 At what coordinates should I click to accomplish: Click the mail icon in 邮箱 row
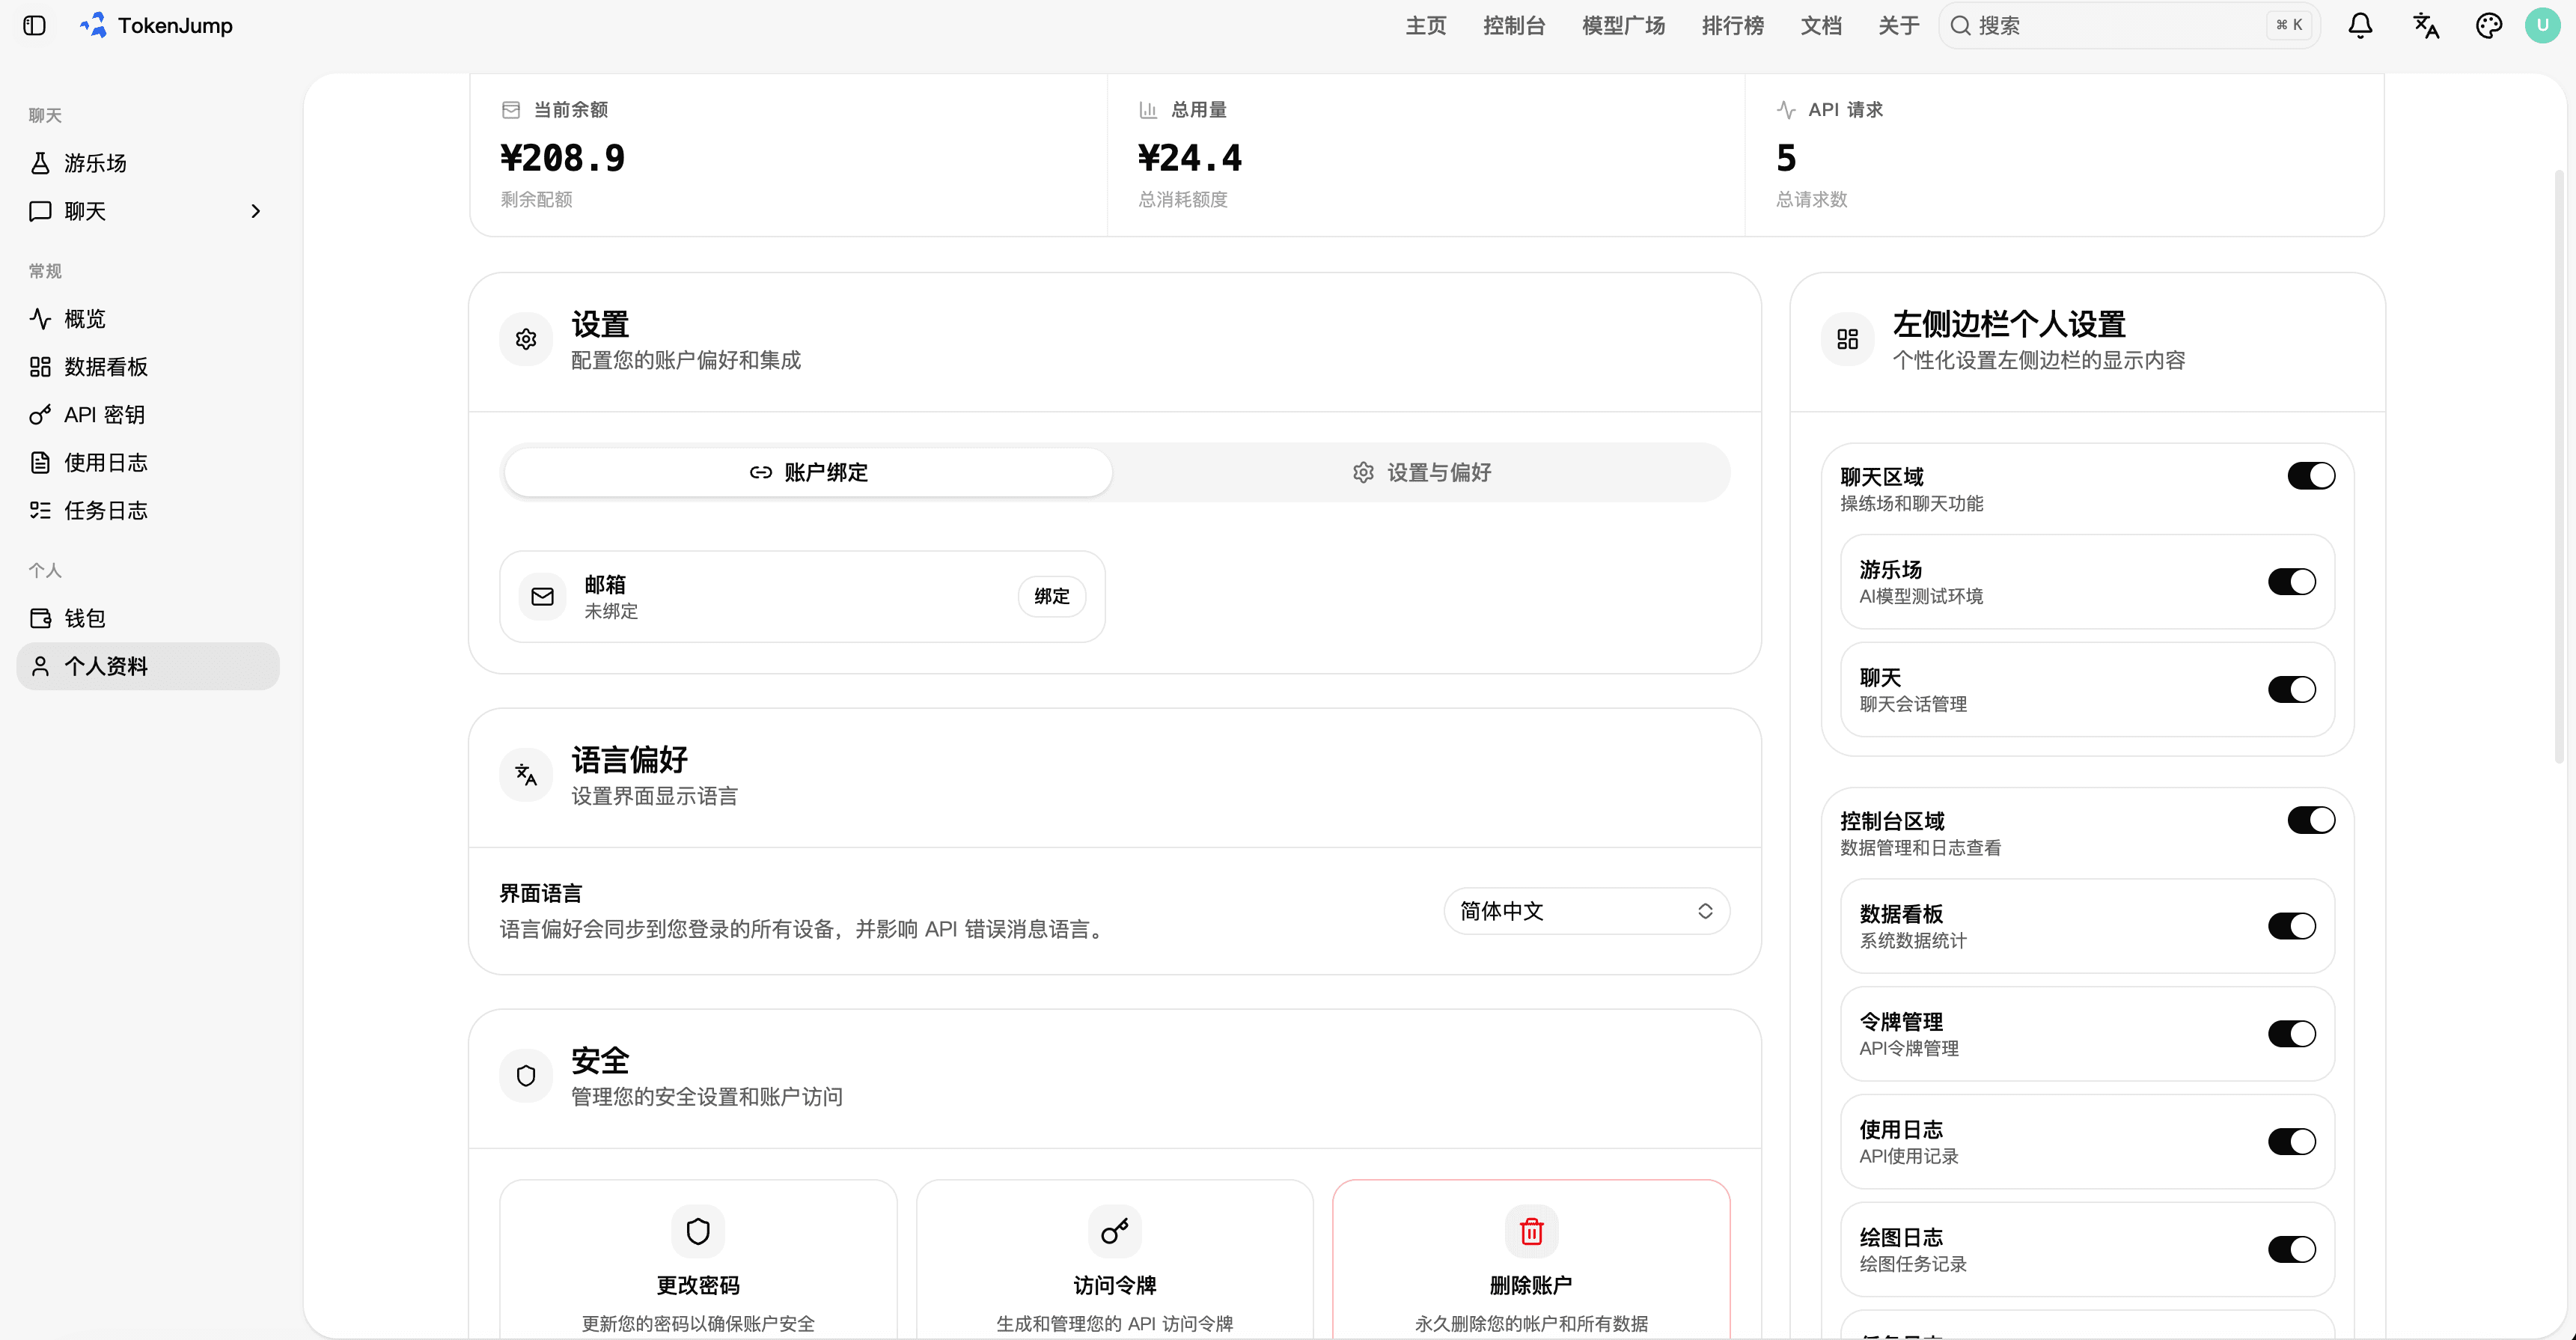click(x=542, y=597)
